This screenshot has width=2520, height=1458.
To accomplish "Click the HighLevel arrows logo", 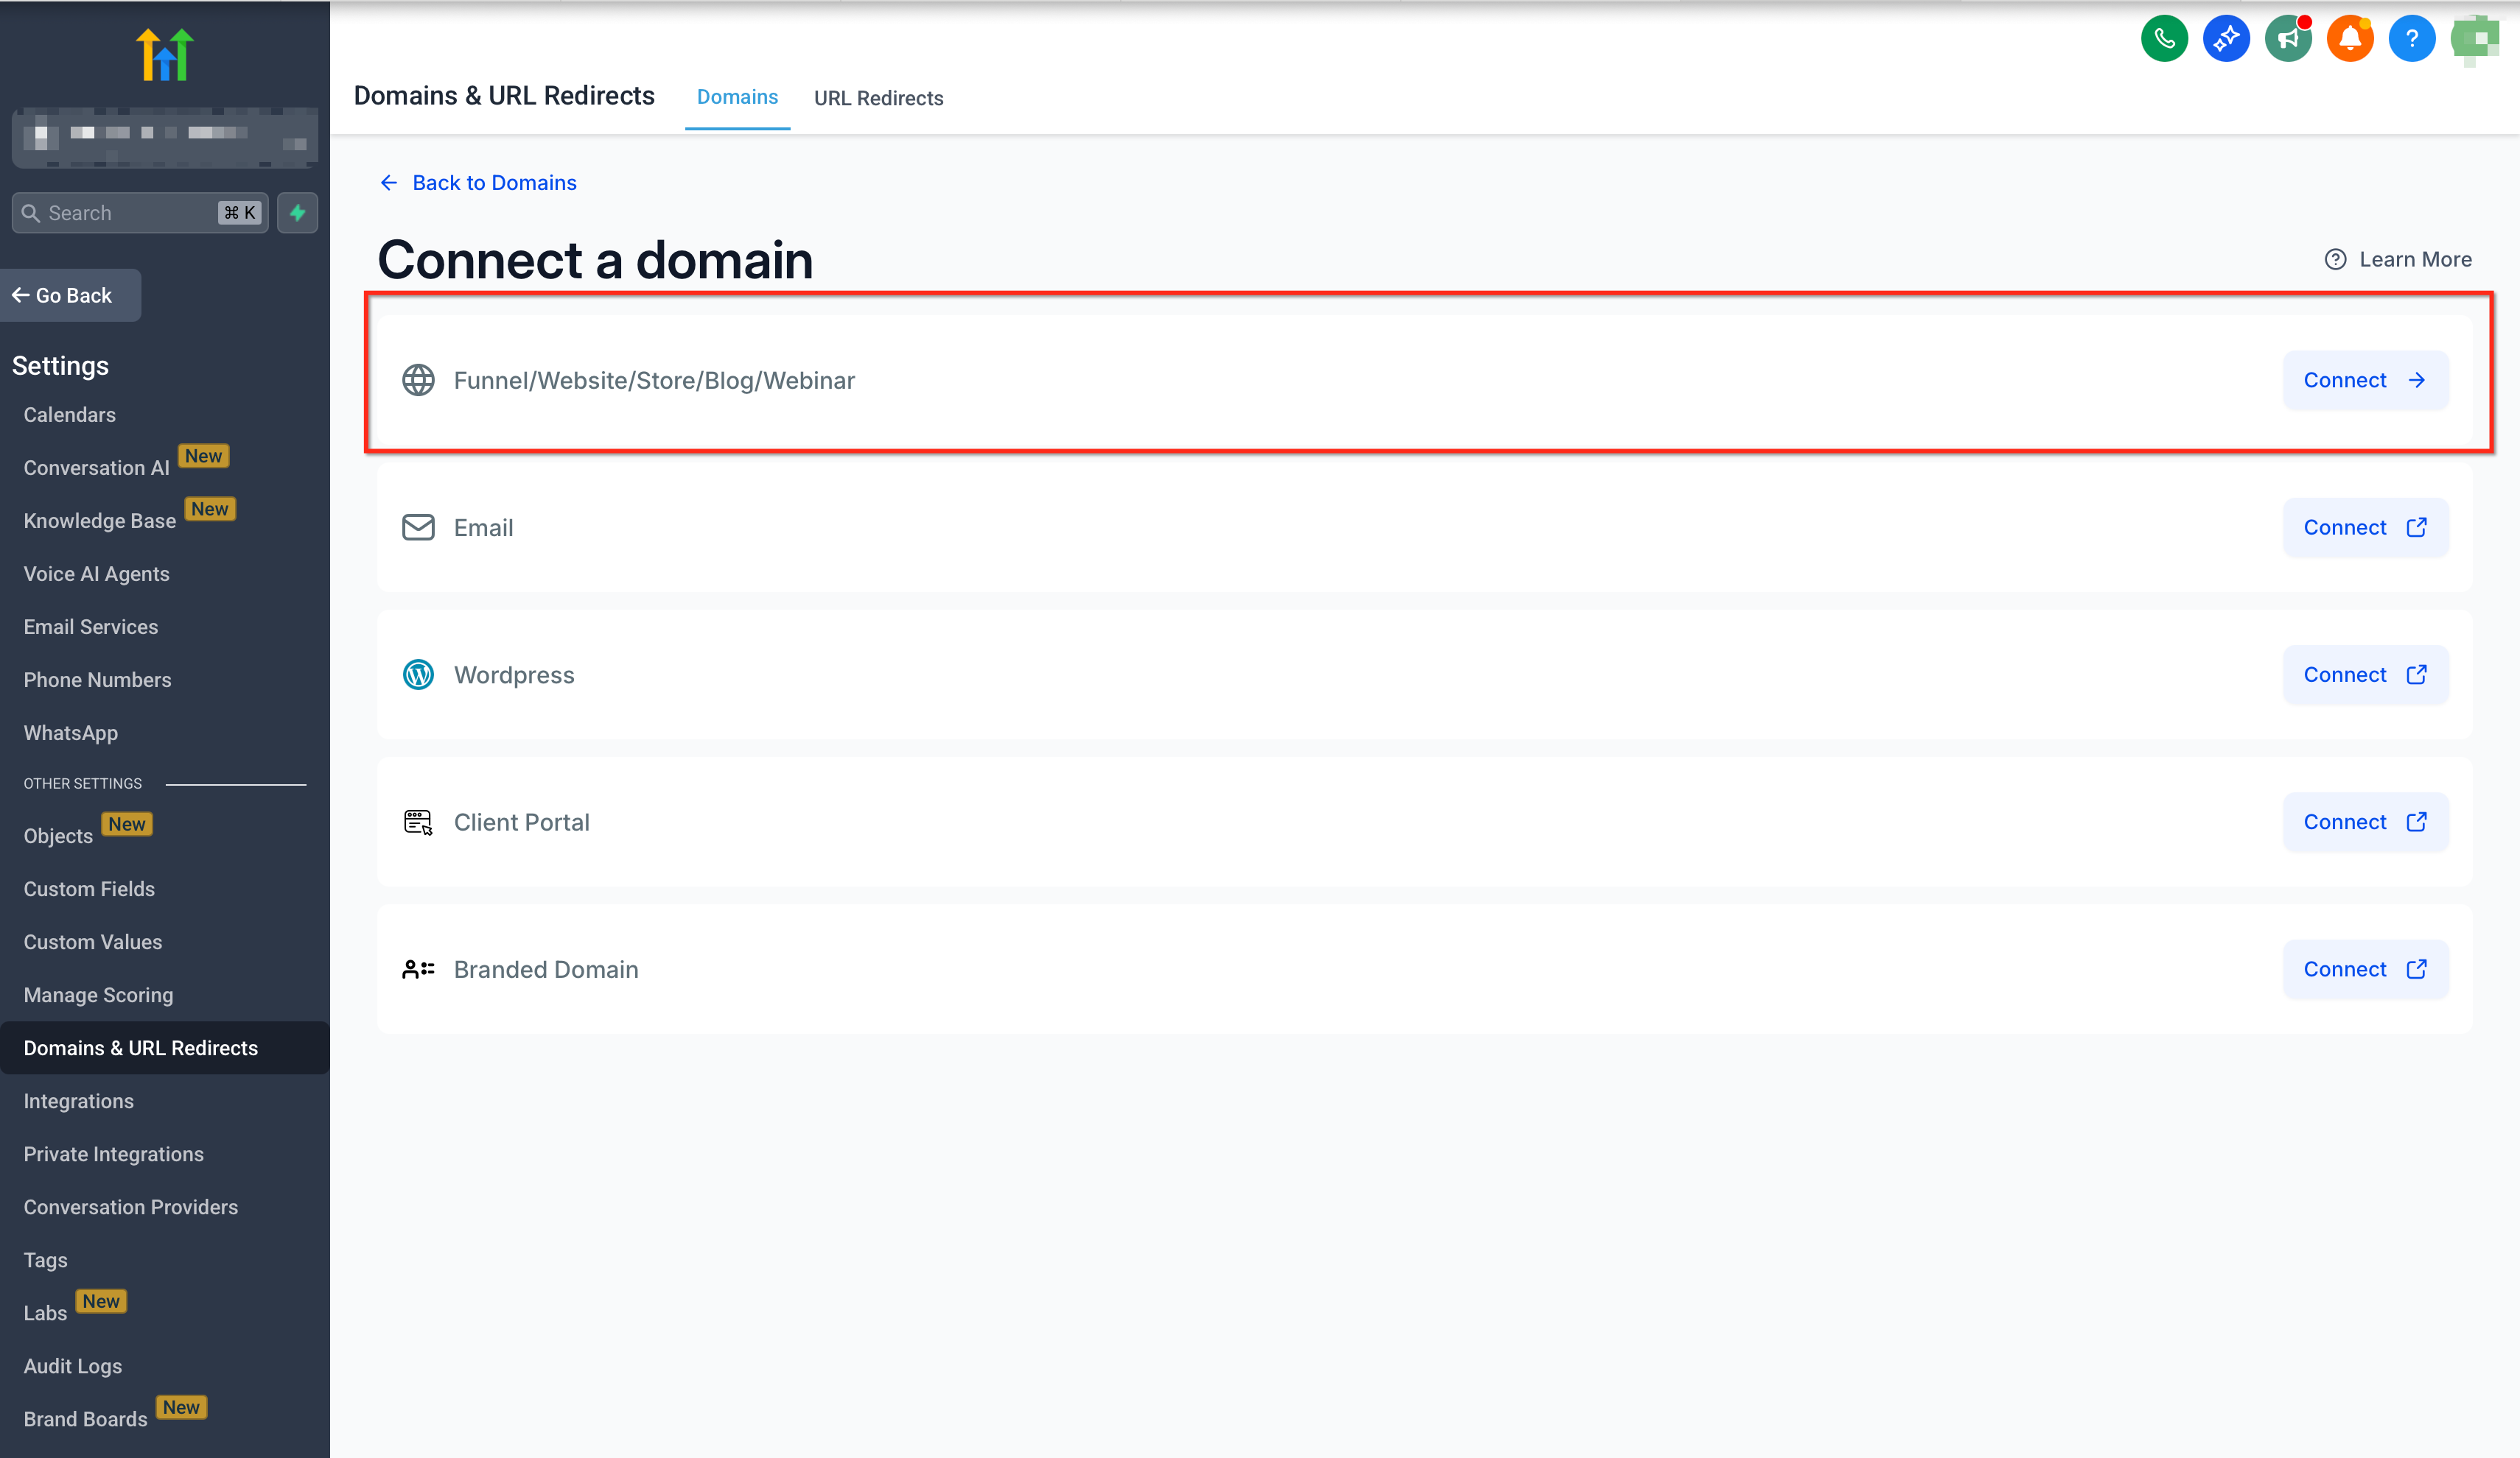I will [165, 55].
